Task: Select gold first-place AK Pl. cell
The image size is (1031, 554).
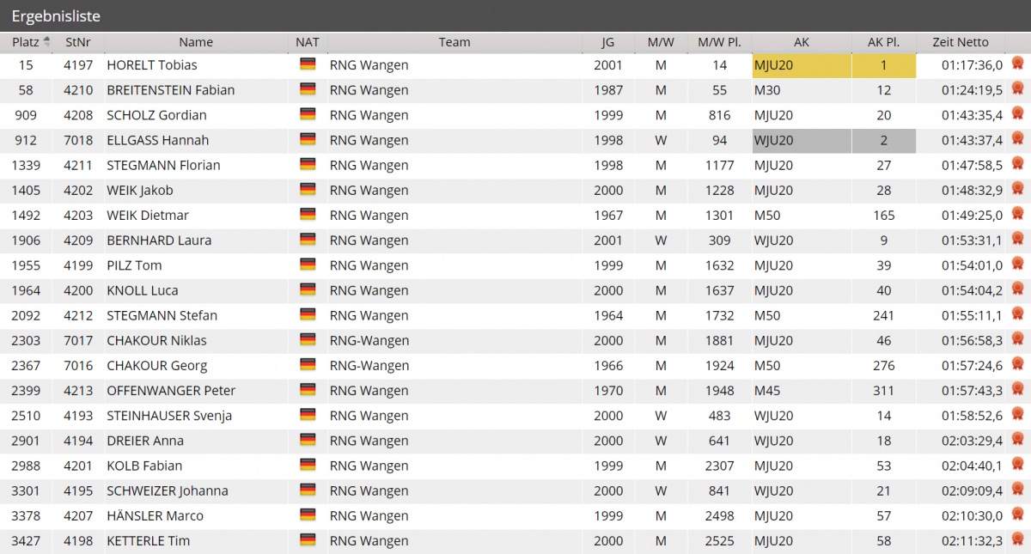Action: click(x=884, y=65)
